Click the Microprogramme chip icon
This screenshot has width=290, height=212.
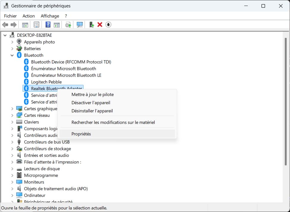click(19, 175)
